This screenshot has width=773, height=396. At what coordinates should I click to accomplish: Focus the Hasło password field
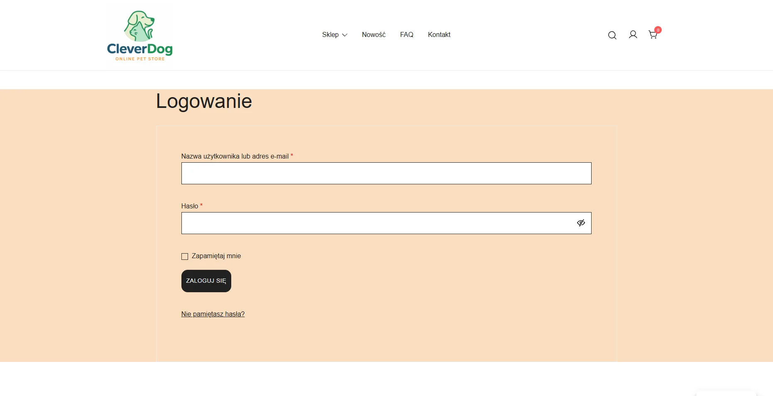click(x=386, y=223)
